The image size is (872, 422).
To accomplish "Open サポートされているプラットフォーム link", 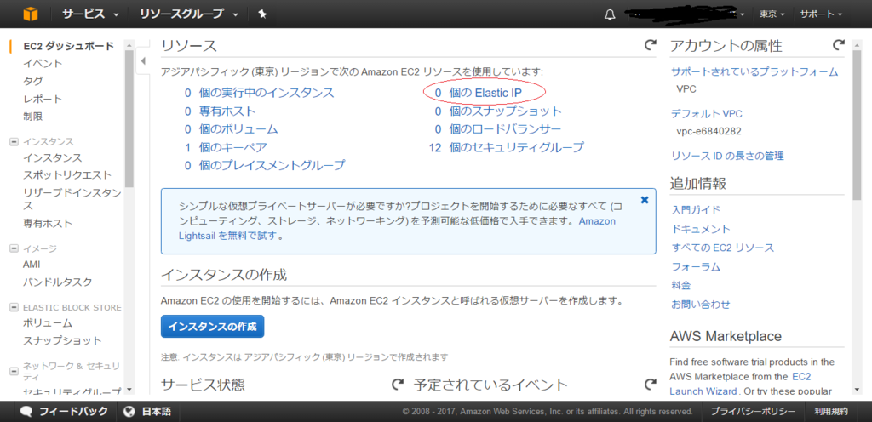I will point(754,71).
